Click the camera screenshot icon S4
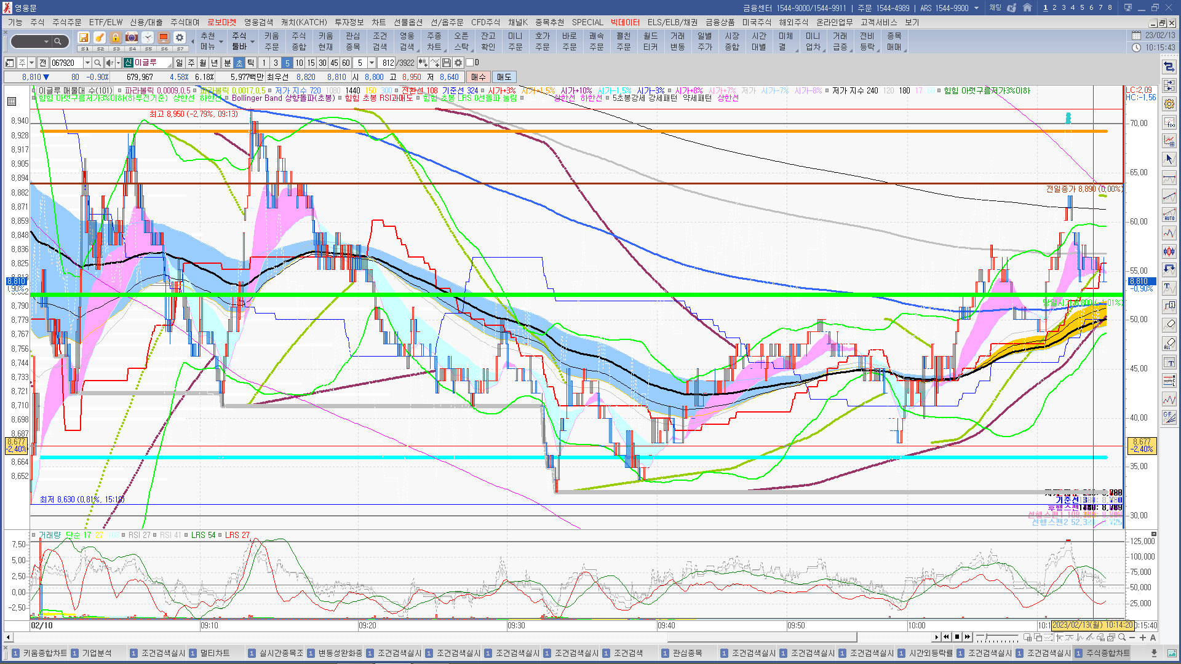Image resolution: width=1181 pixels, height=664 pixels. click(x=132, y=38)
